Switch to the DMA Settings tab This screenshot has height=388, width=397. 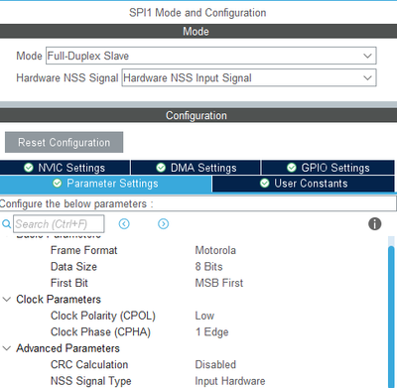[196, 168]
